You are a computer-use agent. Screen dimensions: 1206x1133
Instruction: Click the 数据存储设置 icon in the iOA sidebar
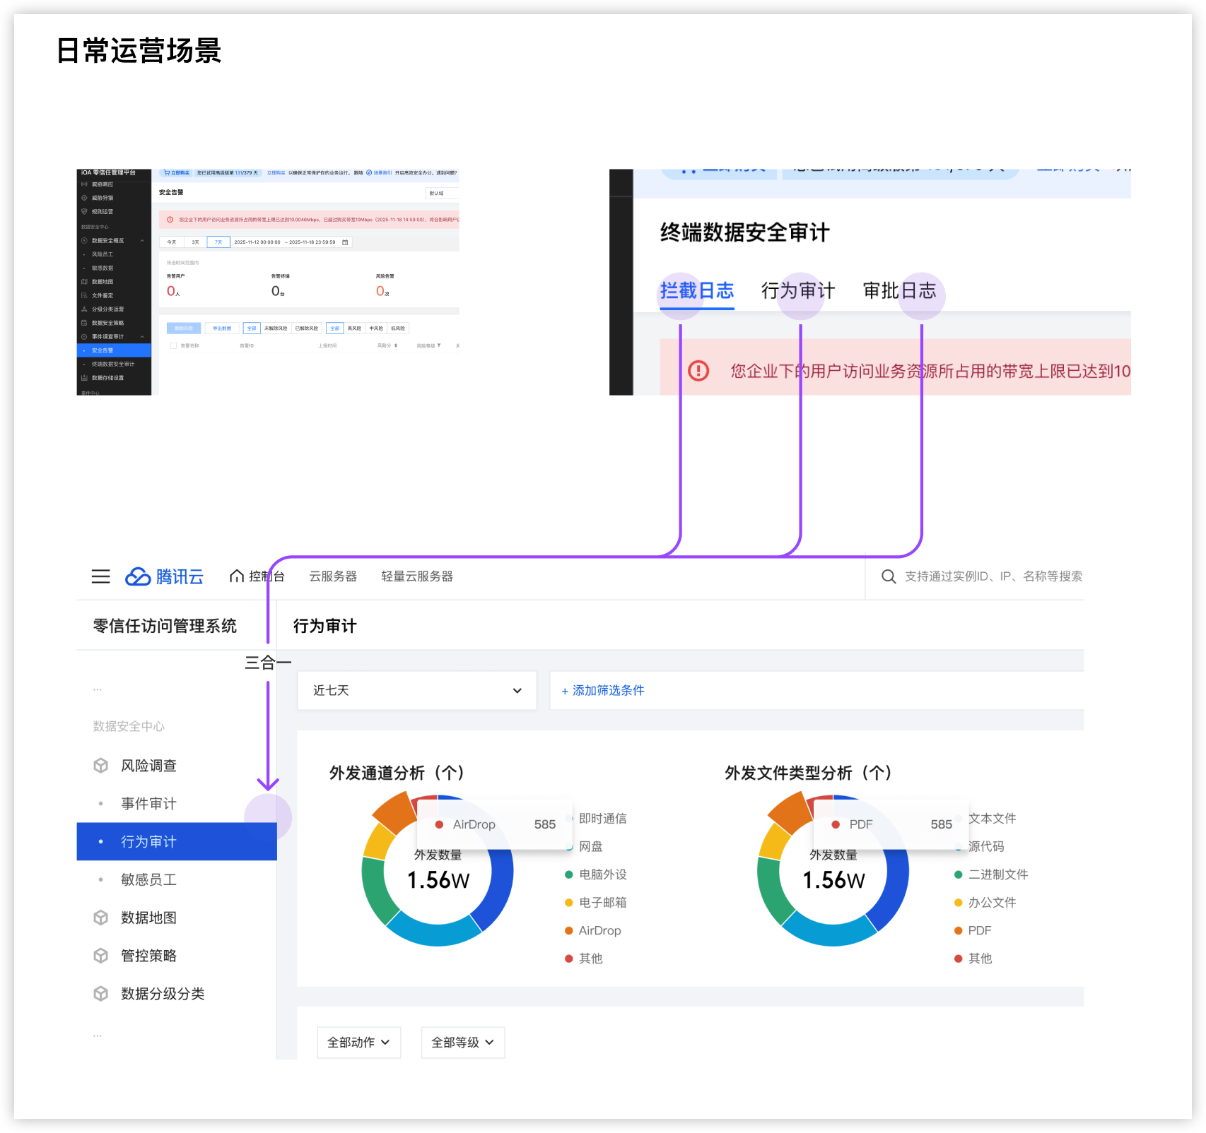(85, 378)
